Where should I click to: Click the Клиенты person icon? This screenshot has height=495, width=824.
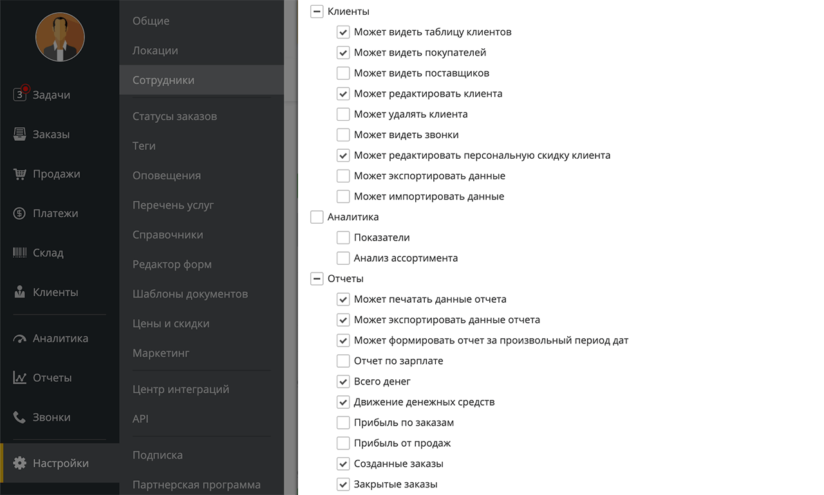(20, 292)
